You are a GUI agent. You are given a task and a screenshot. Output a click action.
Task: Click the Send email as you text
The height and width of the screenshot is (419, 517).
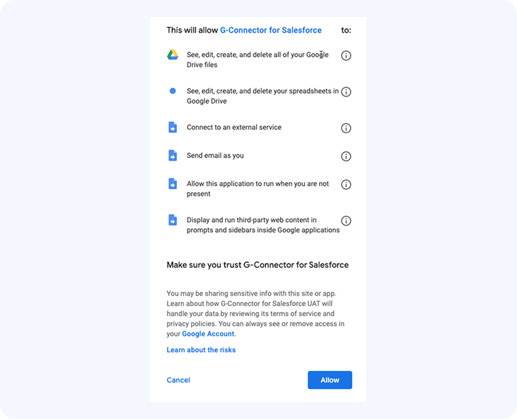(x=215, y=156)
